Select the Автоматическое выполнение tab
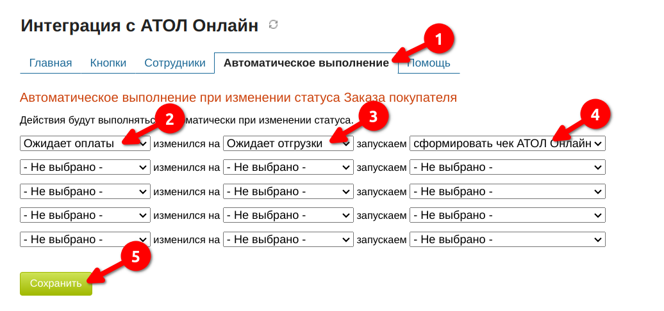Image resolution: width=664 pixels, height=311 pixels. point(306,63)
